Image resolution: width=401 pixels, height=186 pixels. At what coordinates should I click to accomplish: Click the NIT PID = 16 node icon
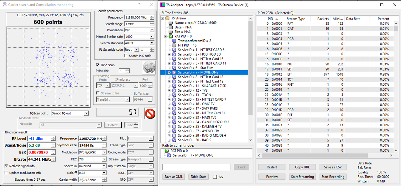tap(174, 45)
